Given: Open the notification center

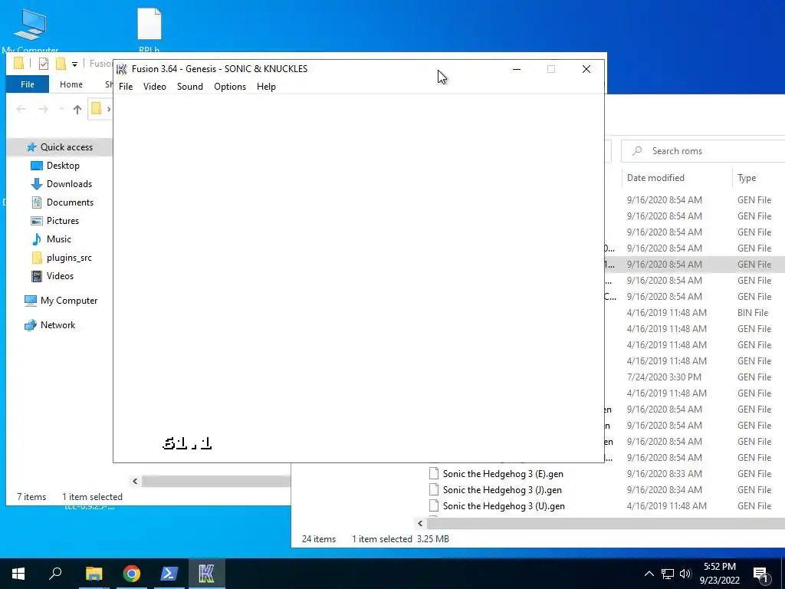Looking at the screenshot, I should (760, 574).
